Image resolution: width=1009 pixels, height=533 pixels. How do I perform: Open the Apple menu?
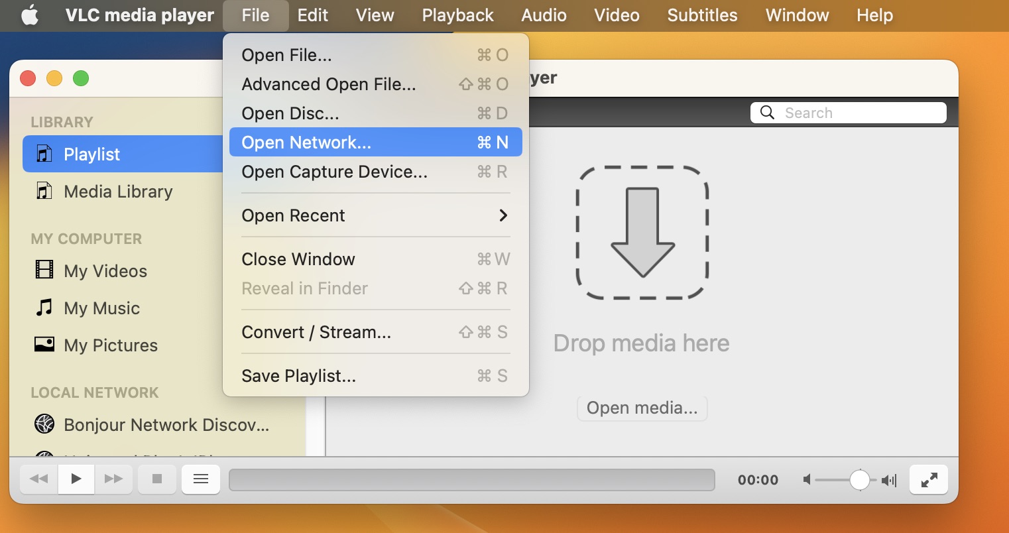tap(30, 15)
